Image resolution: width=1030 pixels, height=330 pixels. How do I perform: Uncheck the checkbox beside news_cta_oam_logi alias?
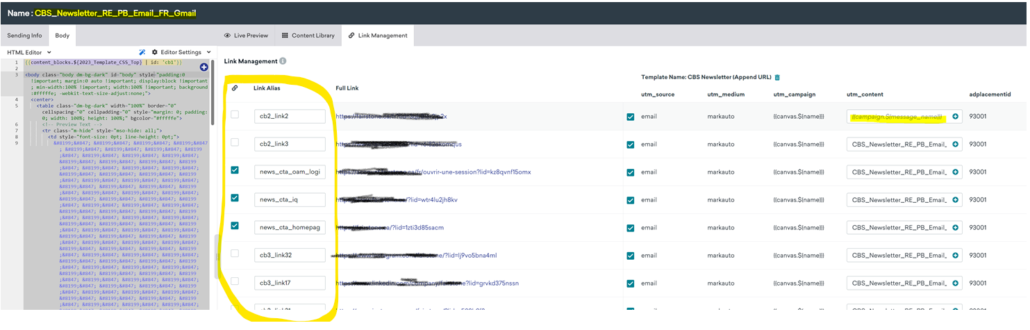(x=235, y=170)
